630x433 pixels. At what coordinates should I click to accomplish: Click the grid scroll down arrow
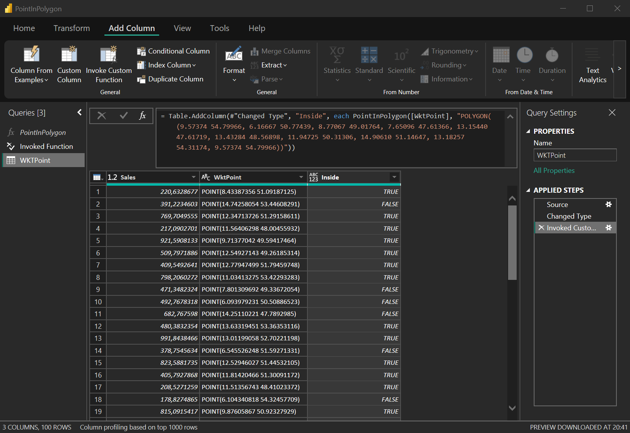point(512,408)
